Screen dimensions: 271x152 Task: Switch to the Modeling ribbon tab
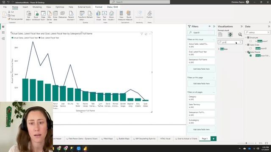37,7
